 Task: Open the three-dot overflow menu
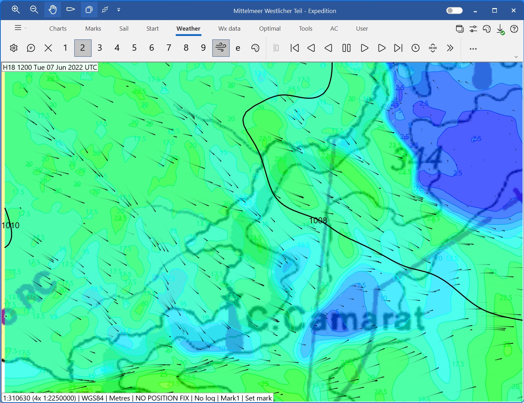pos(473,49)
